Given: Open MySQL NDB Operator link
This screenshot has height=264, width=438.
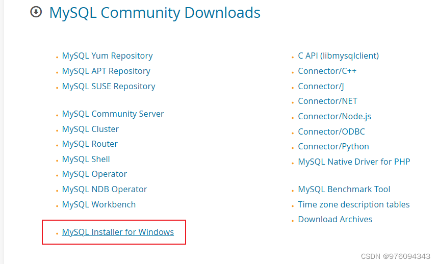Looking at the screenshot, I should point(105,190).
